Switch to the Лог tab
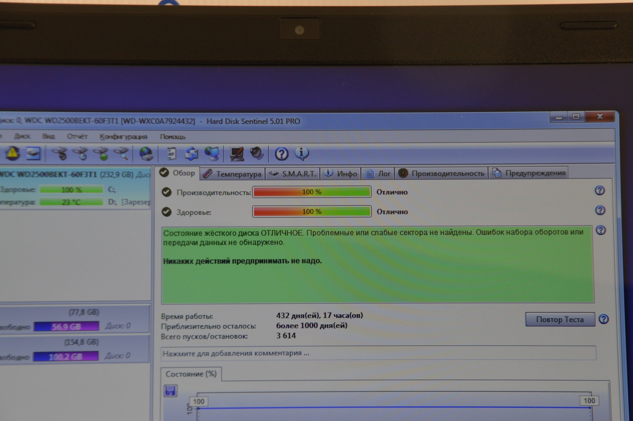 coord(378,173)
